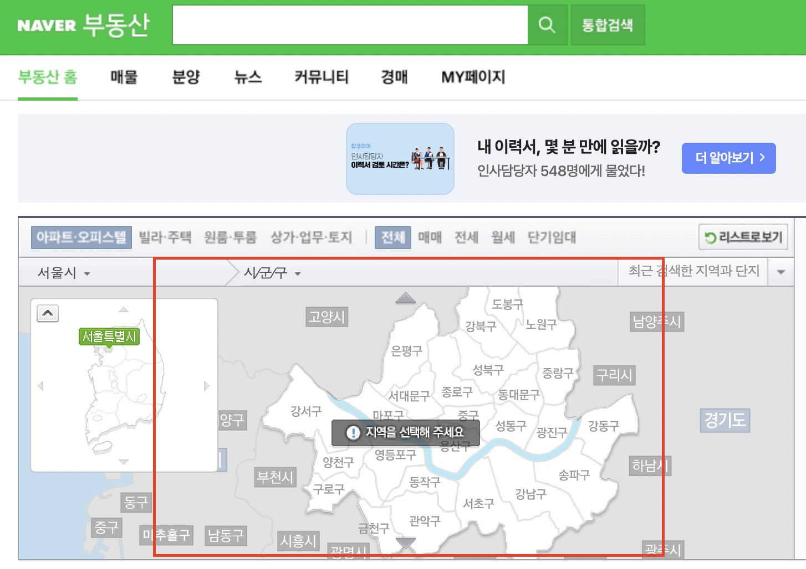Select 전세 deal type filter
This screenshot has height=569, width=806.
click(467, 237)
